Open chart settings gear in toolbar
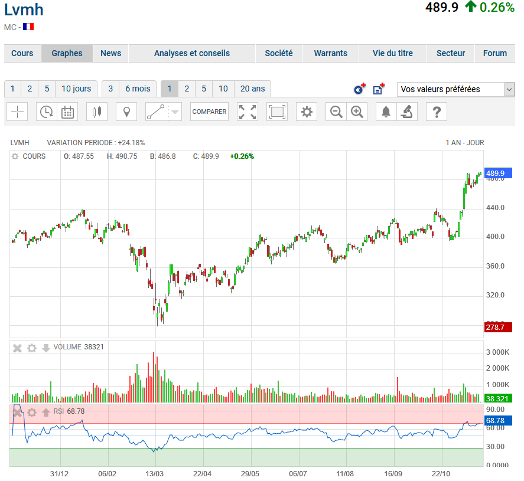The image size is (524, 481). [x=306, y=112]
